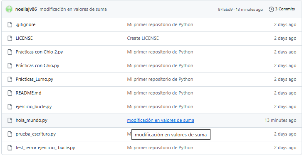Click the file icon for test_ error ejercicio_ bucle.py

pyautogui.click(x=10, y=148)
